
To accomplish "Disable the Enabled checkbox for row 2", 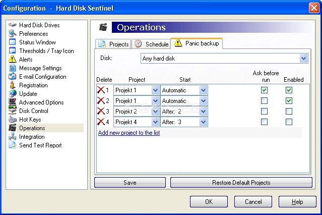I will 289,101.
